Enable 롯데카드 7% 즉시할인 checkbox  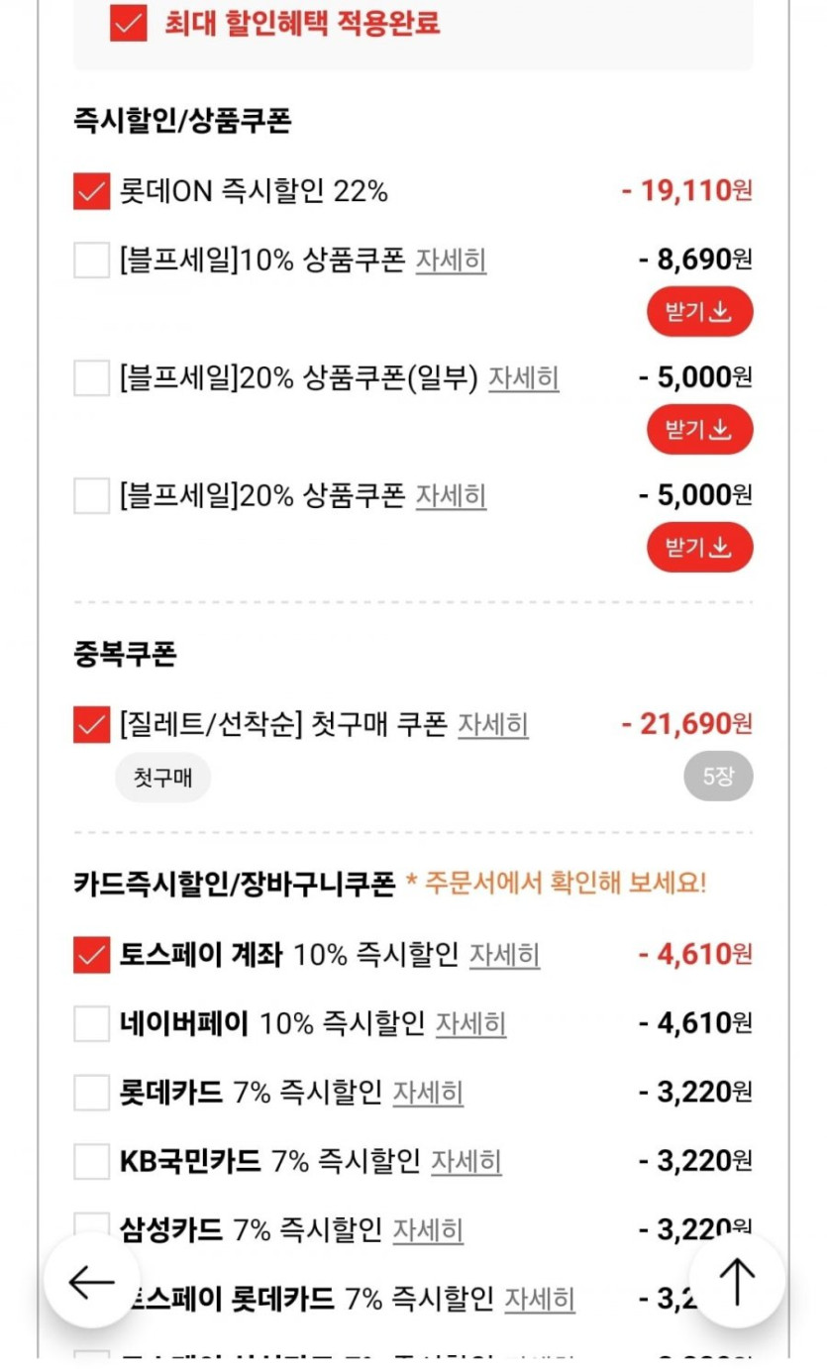(x=91, y=1092)
